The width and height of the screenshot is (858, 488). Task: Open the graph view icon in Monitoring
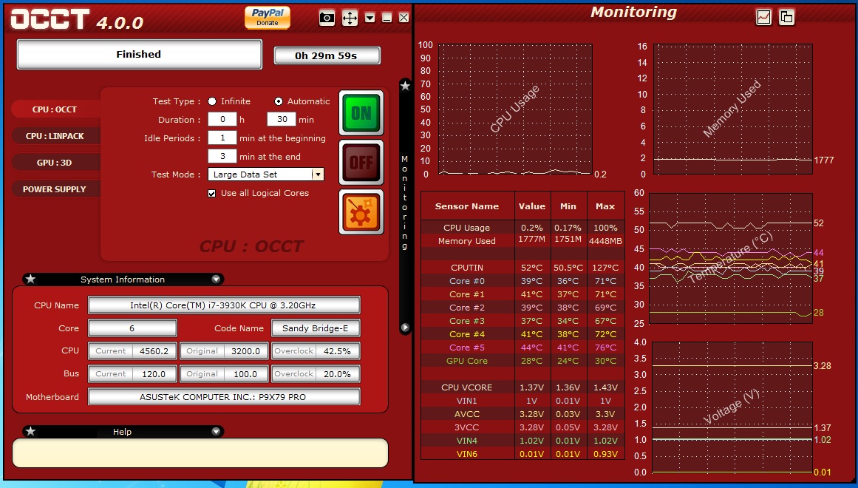coord(763,17)
